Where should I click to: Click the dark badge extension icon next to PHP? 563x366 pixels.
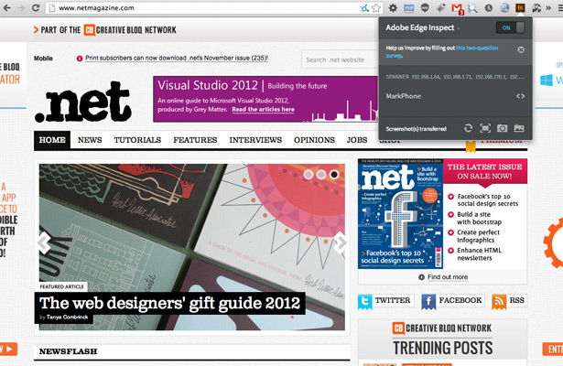click(x=425, y=7)
